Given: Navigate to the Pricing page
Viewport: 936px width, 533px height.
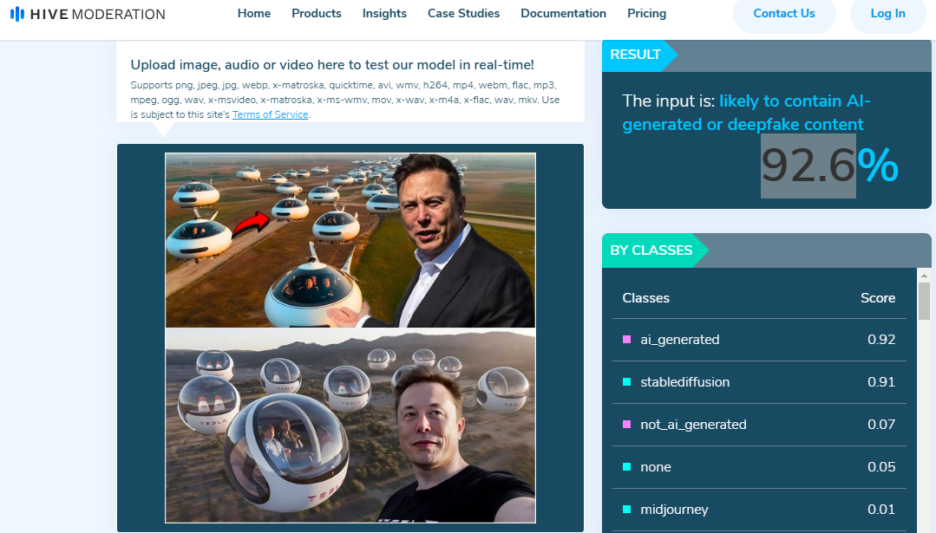Looking at the screenshot, I should pyautogui.click(x=646, y=14).
